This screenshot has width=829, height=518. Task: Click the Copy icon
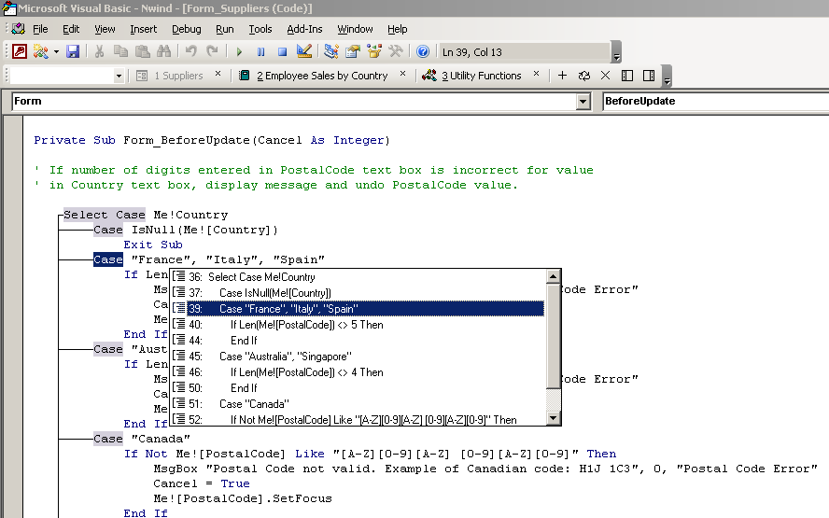pyautogui.click(x=121, y=51)
